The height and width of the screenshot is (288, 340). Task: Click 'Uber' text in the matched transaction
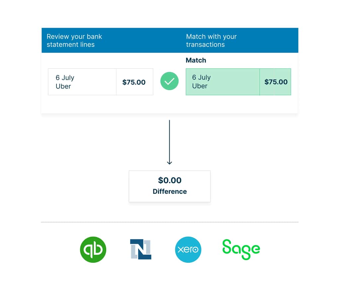click(x=200, y=86)
